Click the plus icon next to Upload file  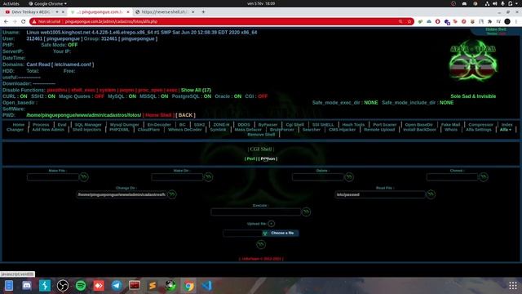271,224
